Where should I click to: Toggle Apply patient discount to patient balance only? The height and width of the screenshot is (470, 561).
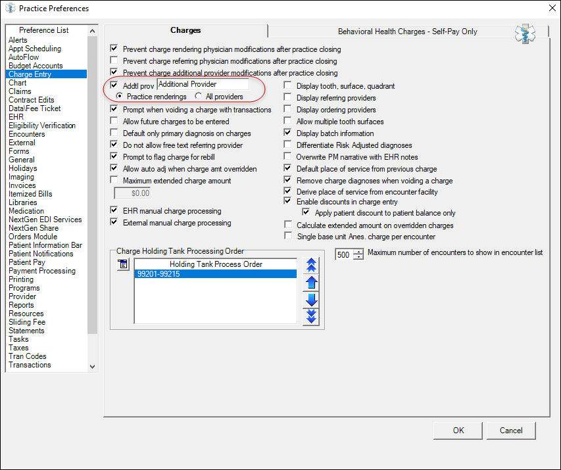click(306, 212)
